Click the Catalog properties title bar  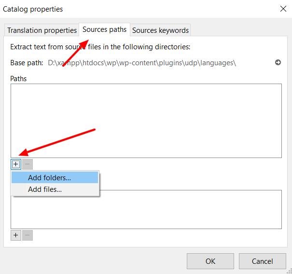(135, 9)
